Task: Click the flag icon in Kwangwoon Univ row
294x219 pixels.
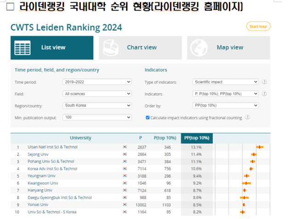Action: (124, 183)
